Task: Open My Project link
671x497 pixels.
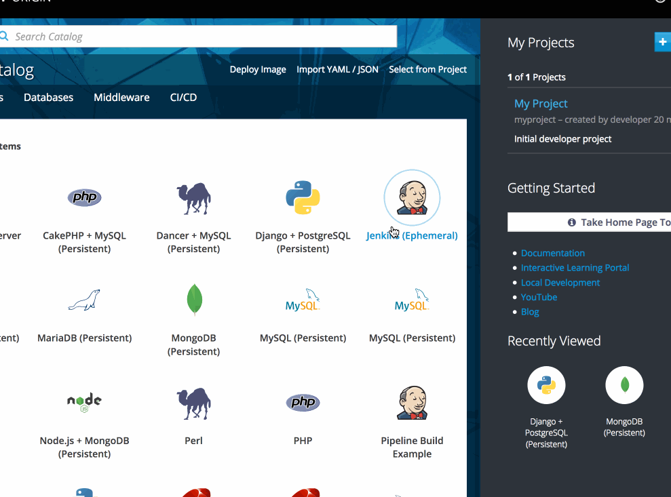Action: coord(541,104)
